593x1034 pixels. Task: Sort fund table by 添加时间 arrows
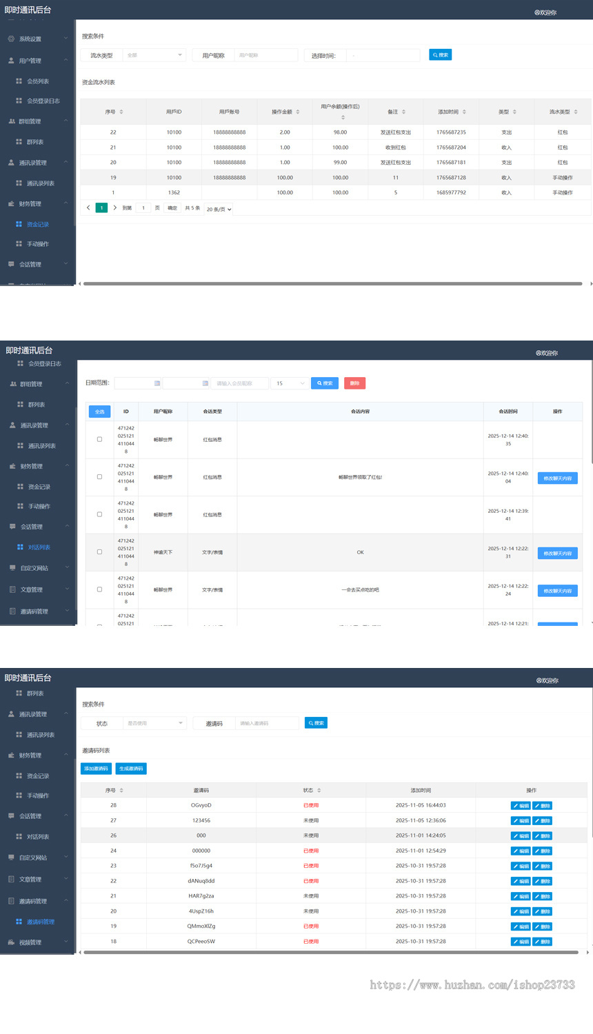pos(464,112)
